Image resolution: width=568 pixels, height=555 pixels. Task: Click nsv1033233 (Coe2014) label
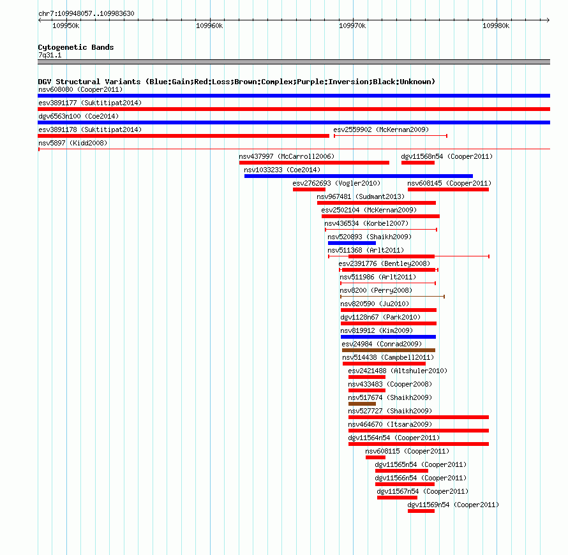coord(282,170)
